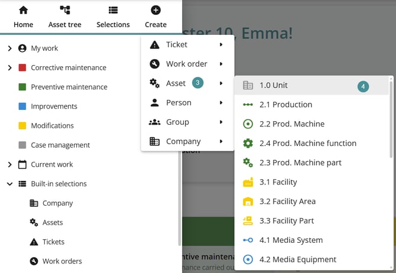396x273 pixels.
Task: Select the 2.2 Prod. Machine asset type
Action: [292, 124]
